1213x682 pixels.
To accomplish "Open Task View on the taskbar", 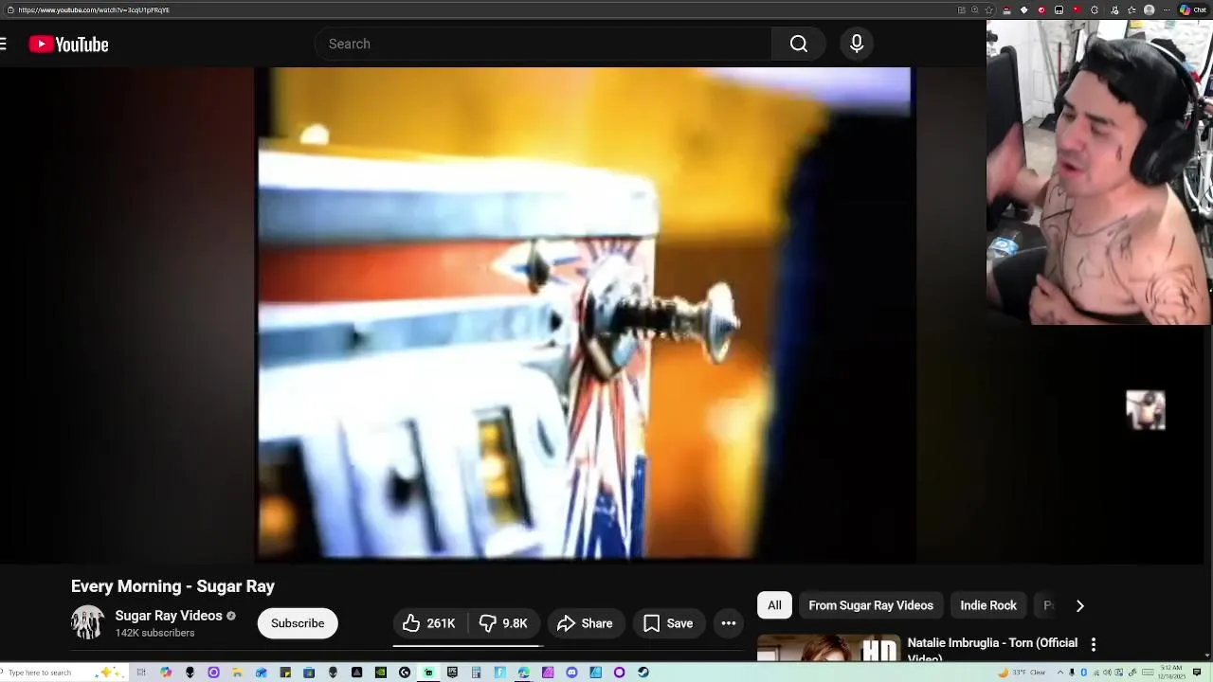I will coord(141,673).
